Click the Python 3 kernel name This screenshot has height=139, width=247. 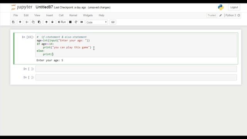coord(231,15)
